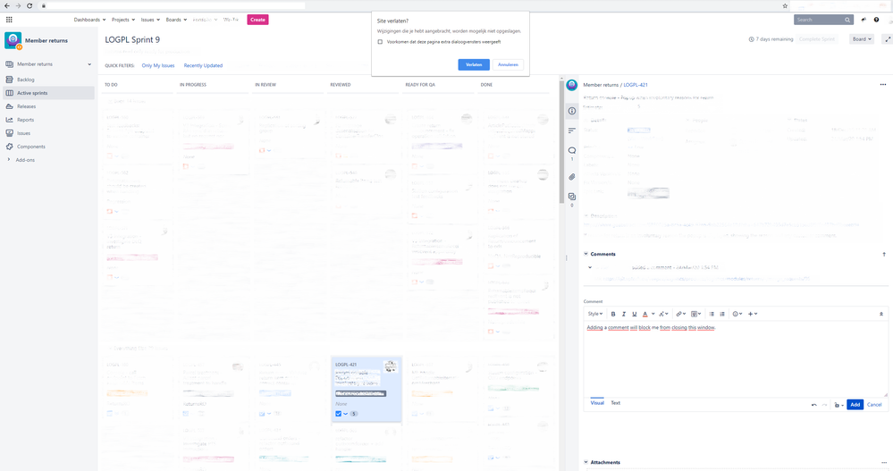
Task: Open the issue details info icon
Action: point(572,111)
